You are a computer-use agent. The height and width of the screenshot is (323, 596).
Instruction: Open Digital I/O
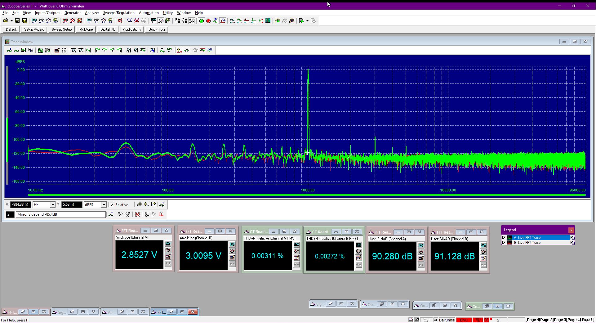[108, 29]
